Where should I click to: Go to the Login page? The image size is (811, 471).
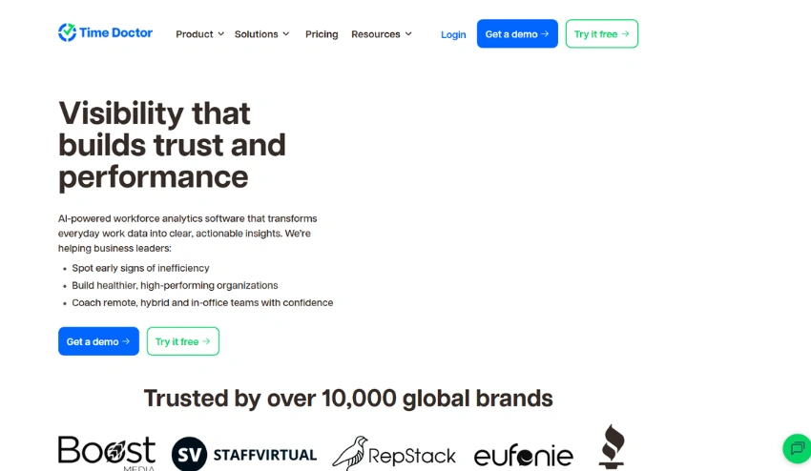(453, 34)
